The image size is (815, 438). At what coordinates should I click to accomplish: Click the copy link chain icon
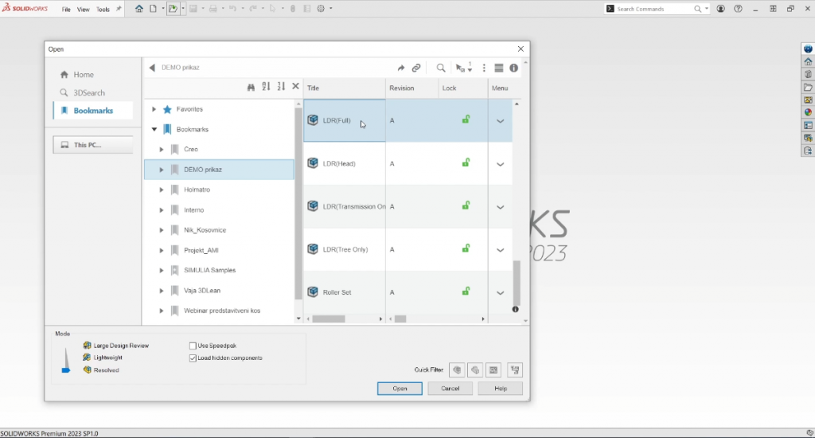point(416,68)
